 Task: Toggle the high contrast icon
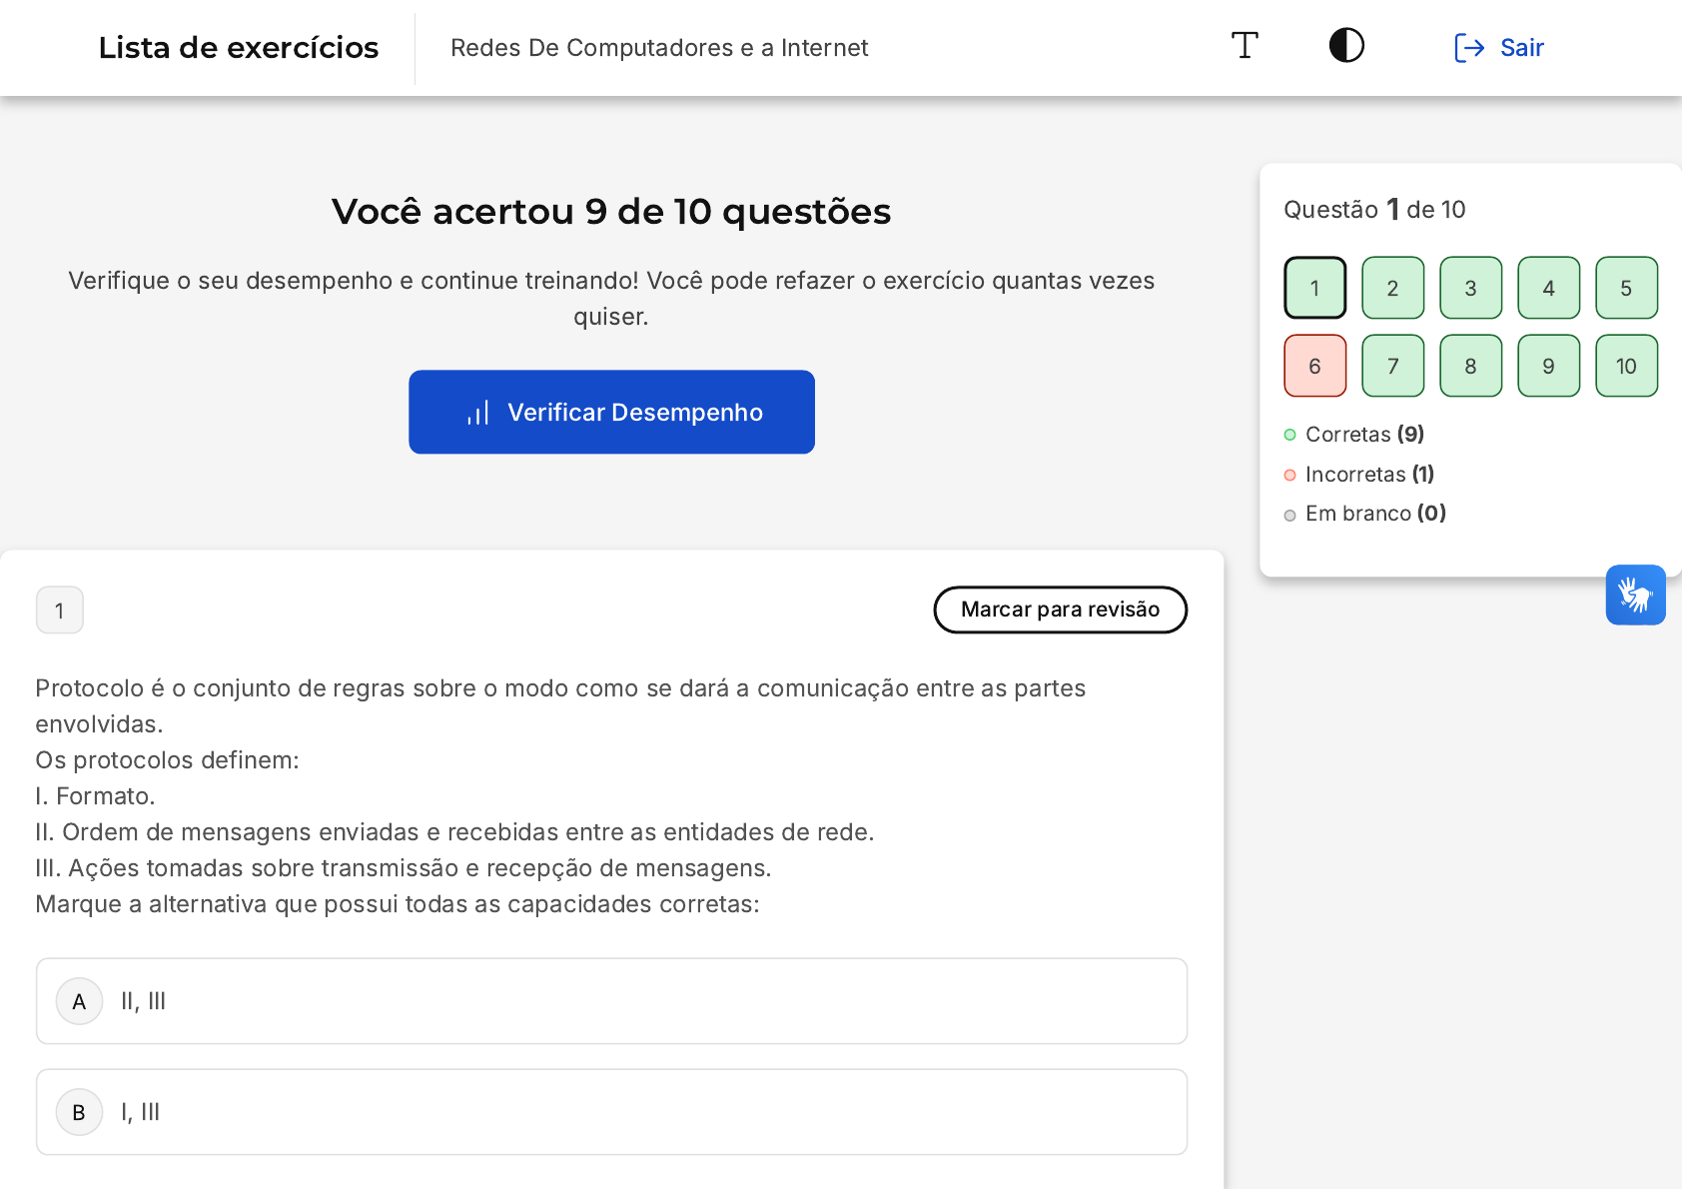pyautogui.click(x=1346, y=46)
